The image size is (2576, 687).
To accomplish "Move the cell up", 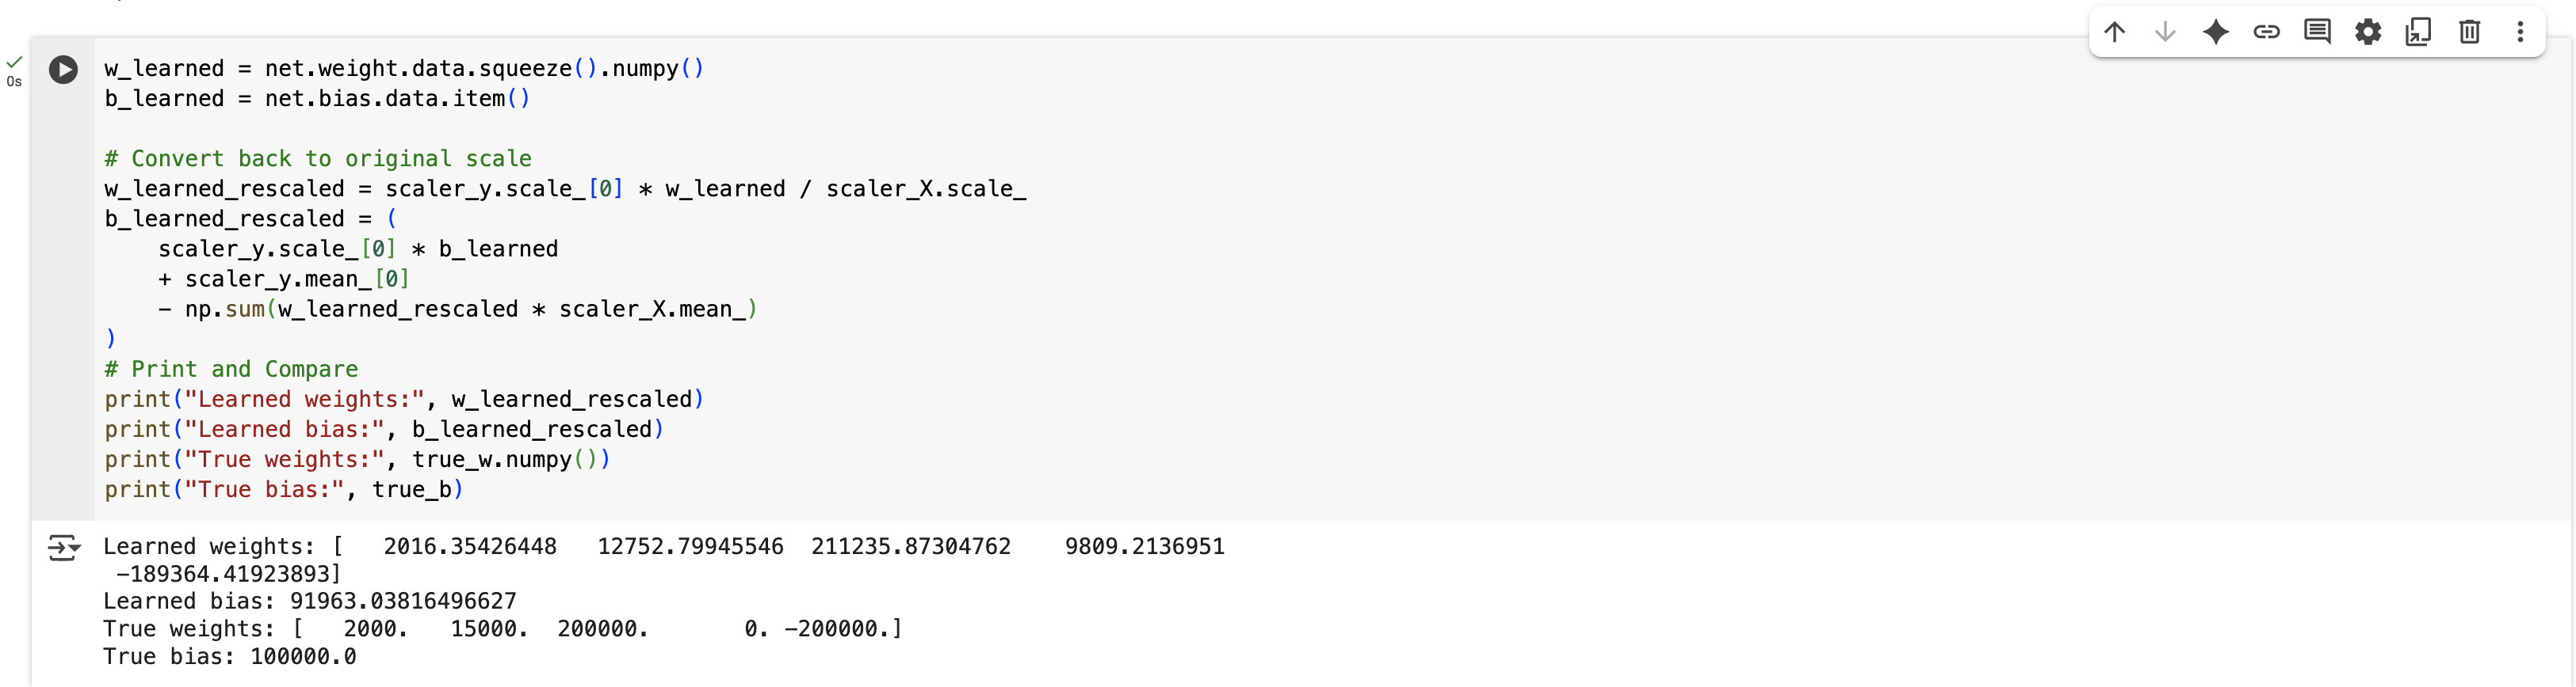I will coord(2114,32).
